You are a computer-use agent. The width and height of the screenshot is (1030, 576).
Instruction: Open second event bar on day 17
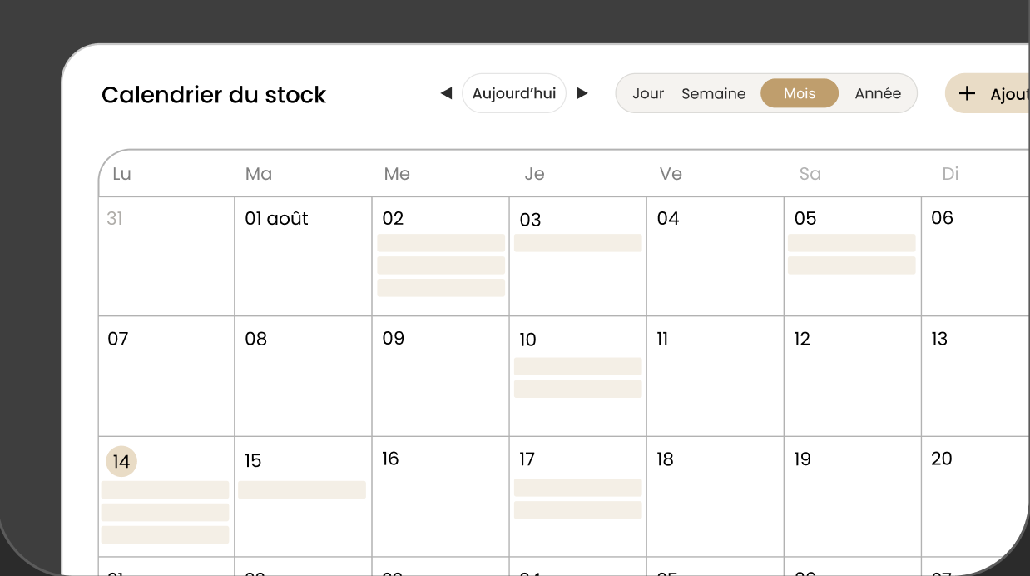click(x=577, y=510)
